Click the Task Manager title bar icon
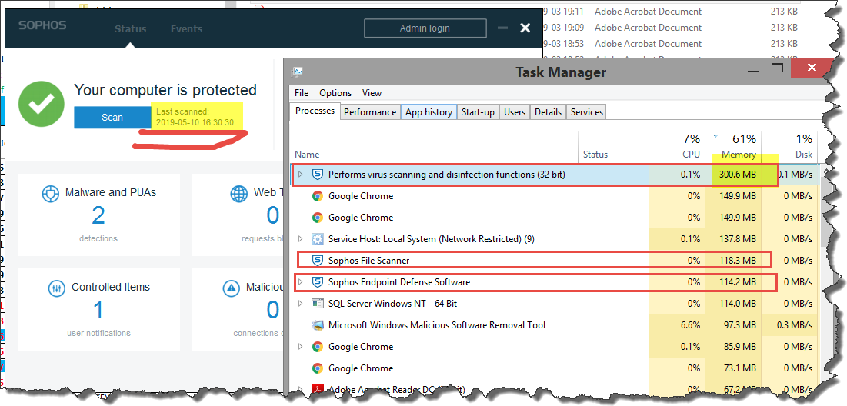The height and width of the screenshot is (406, 847). point(296,71)
